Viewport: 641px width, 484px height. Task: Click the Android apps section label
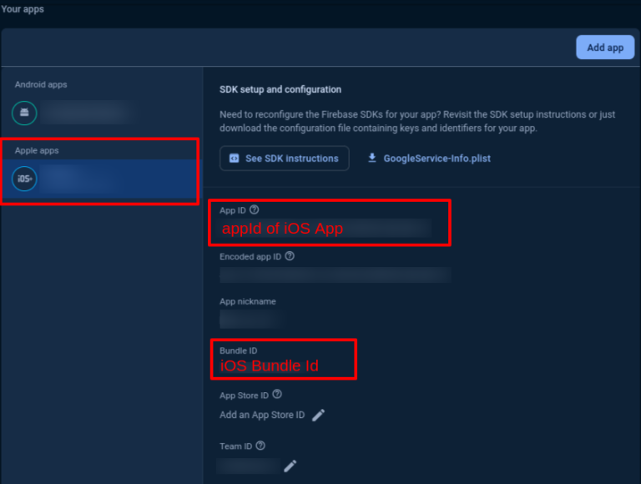(41, 84)
